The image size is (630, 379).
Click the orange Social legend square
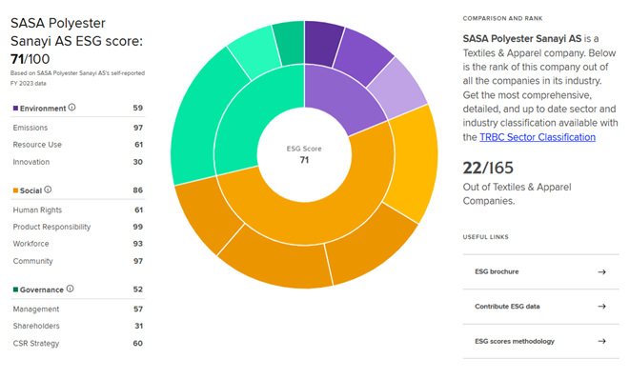(x=15, y=190)
